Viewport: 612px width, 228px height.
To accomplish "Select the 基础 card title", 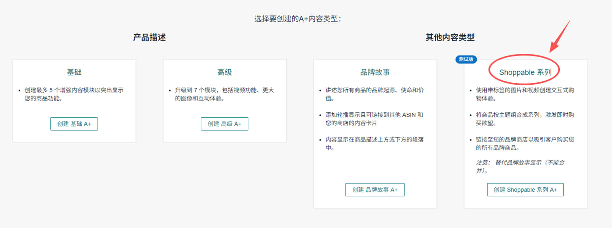I will click(74, 72).
